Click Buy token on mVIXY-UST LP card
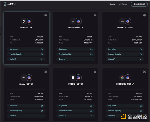The width and height of the screenshot is (150, 122). (125, 49)
